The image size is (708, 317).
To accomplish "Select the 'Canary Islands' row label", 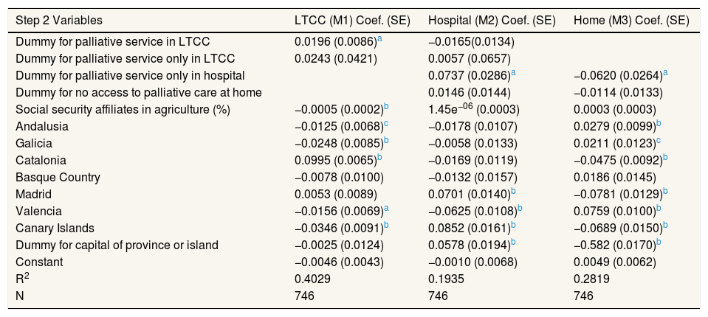I will click(x=55, y=228).
